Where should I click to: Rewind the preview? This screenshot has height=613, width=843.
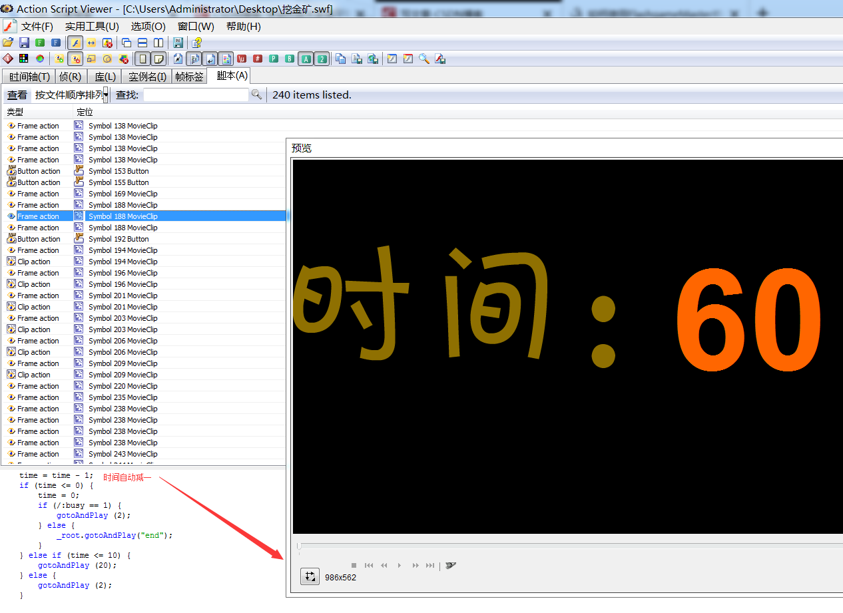coord(384,566)
